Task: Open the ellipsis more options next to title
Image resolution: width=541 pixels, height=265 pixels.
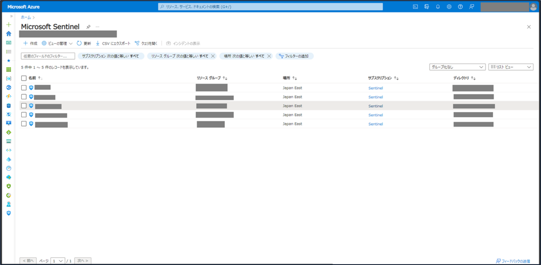Action: tap(97, 27)
